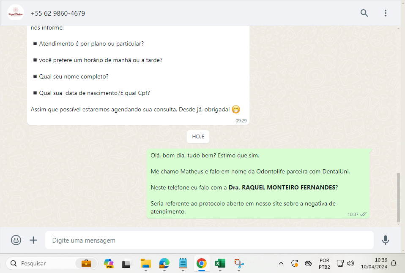The width and height of the screenshot is (405, 273).
Task: Open Microsoft Edge from the taskbar
Action: click(x=164, y=263)
